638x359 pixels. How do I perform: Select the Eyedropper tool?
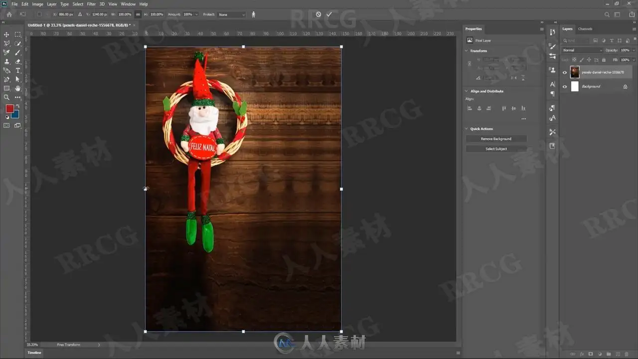(x=7, y=52)
